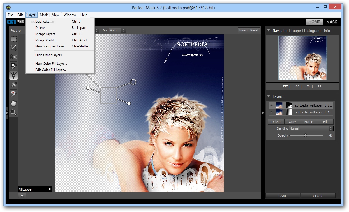Click the application icon in the title bar

(9, 7)
